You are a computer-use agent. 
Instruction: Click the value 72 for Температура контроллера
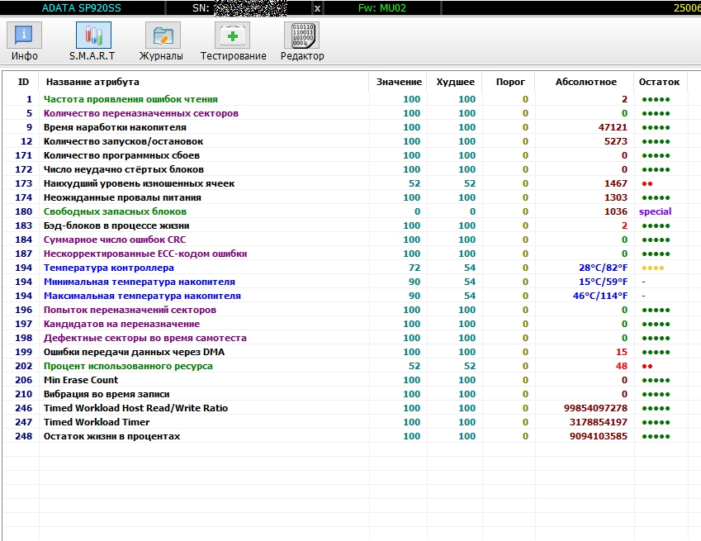[x=414, y=268]
